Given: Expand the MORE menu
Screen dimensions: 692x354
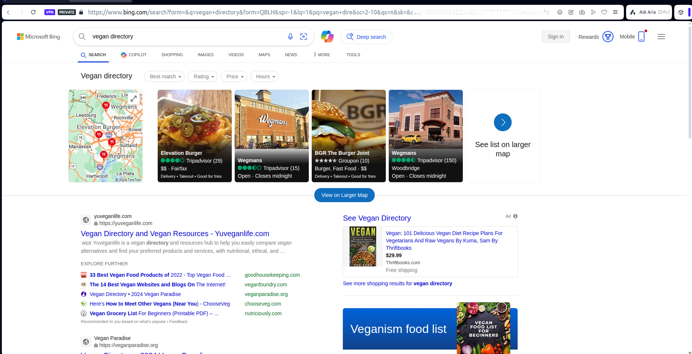Looking at the screenshot, I should 322,55.
